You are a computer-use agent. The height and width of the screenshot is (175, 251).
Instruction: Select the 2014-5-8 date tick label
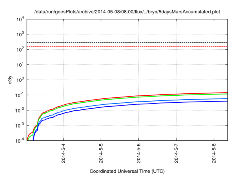pyautogui.click(x=214, y=153)
